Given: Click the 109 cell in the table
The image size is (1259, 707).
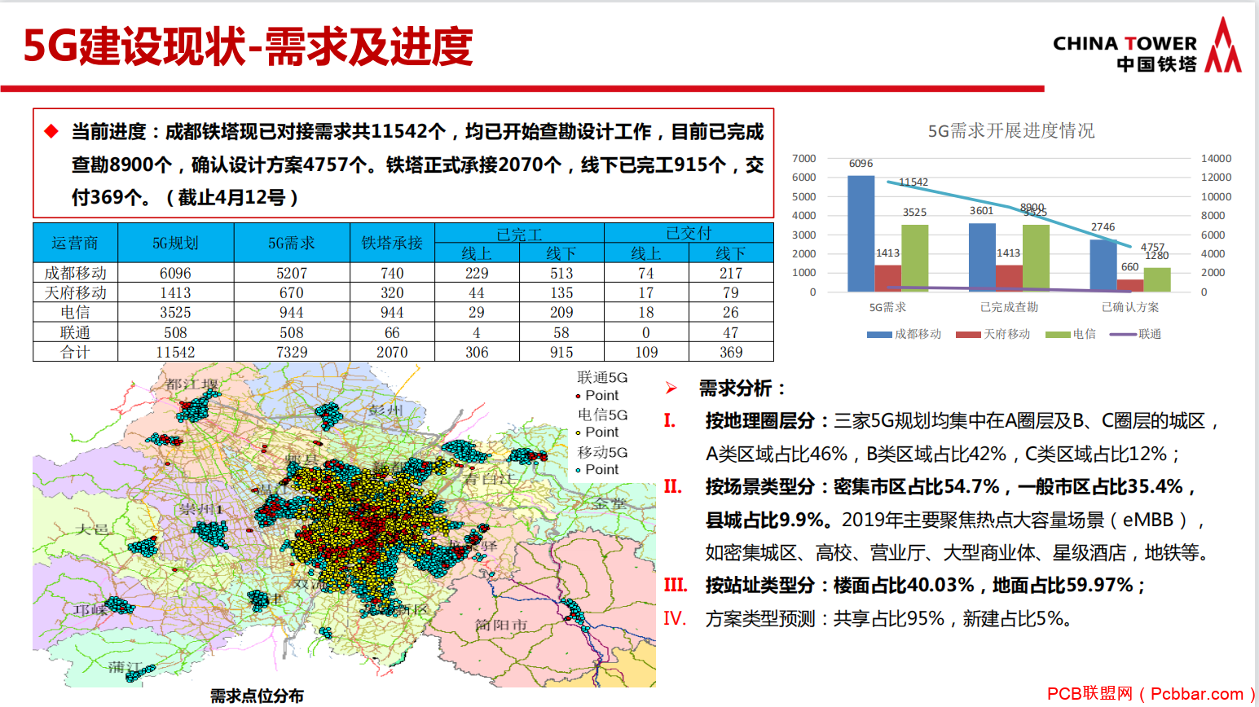Looking at the screenshot, I should click(646, 352).
